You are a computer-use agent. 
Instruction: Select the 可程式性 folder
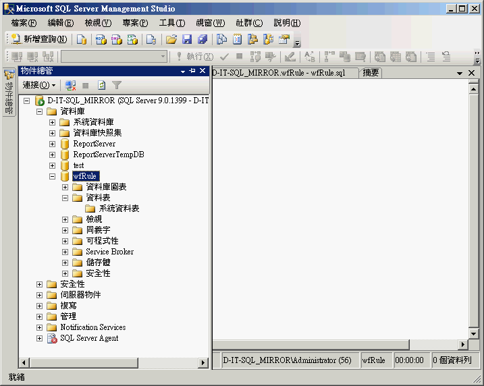point(102,241)
